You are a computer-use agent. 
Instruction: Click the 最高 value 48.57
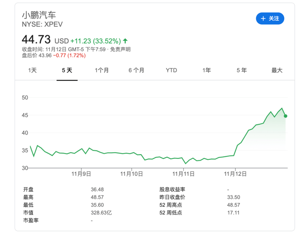pyautogui.click(x=98, y=197)
